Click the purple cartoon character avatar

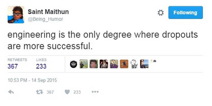coord(114,64)
